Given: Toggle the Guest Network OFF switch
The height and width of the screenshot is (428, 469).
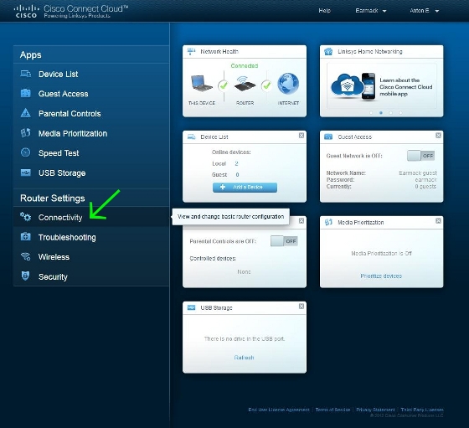Looking at the screenshot, I should pyautogui.click(x=420, y=156).
